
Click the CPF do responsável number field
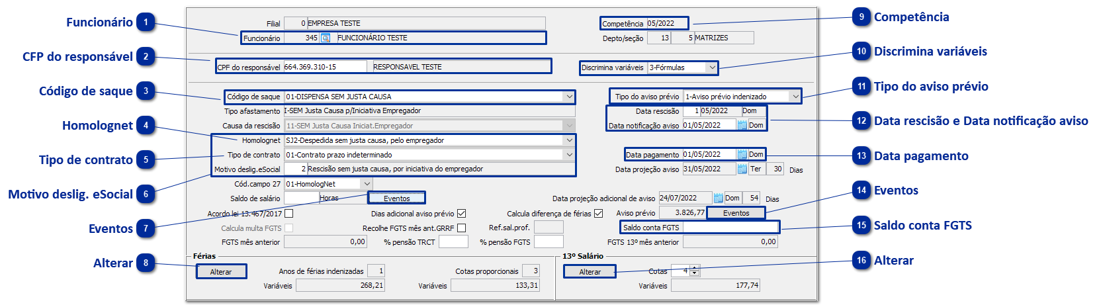click(325, 67)
